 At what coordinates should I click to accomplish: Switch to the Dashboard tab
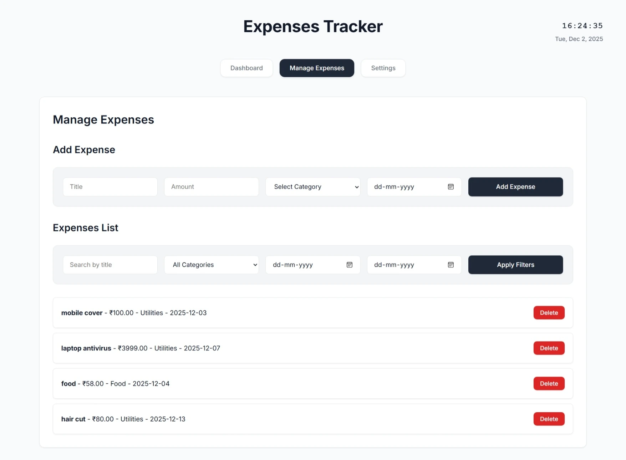pyautogui.click(x=246, y=68)
